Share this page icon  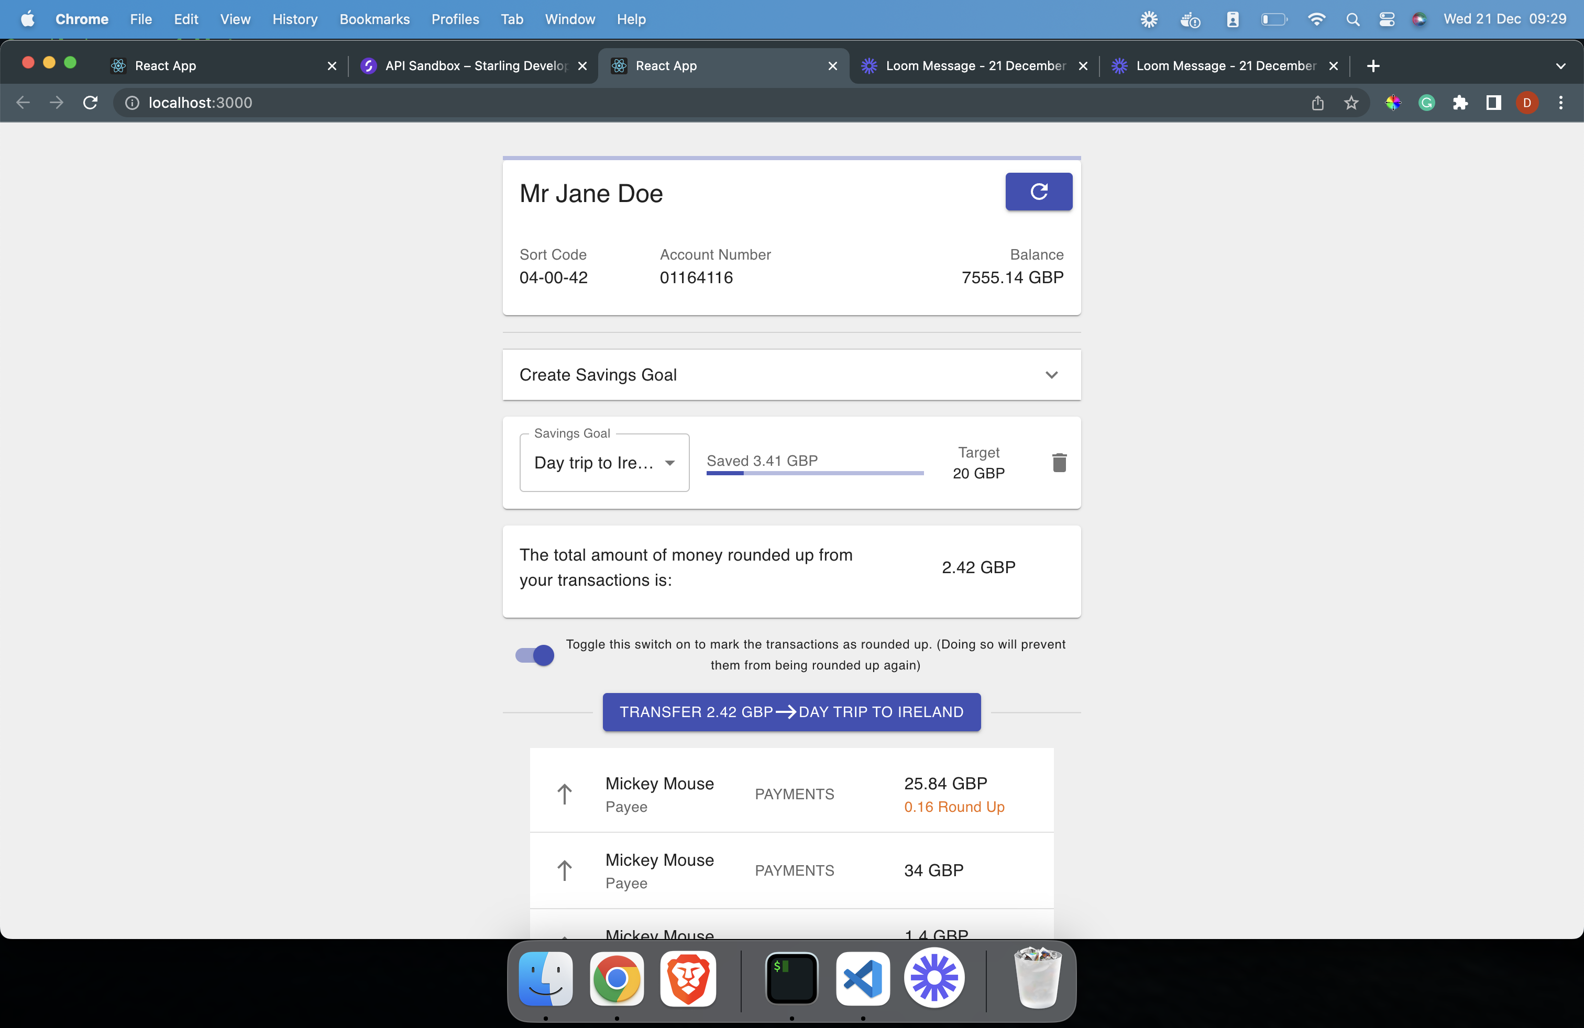[1318, 103]
